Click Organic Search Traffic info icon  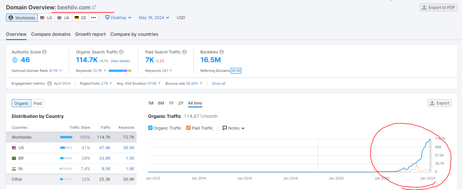pyautogui.click(x=121, y=52)
